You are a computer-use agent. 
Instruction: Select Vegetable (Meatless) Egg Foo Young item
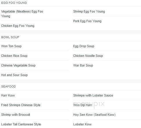[22, 14]
